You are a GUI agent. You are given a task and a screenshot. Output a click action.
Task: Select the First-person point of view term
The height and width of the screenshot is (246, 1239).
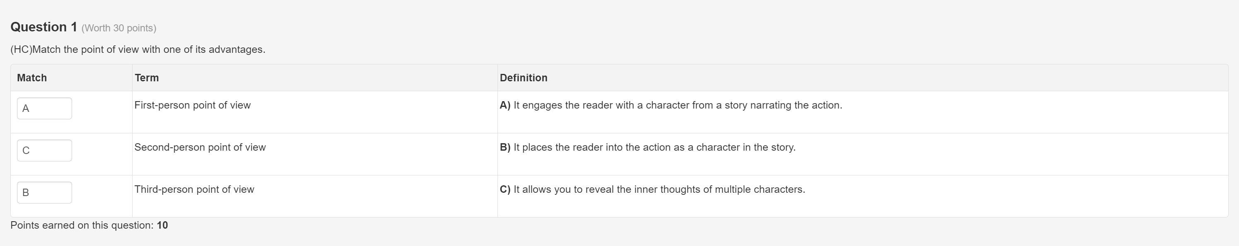coord(192,105)
